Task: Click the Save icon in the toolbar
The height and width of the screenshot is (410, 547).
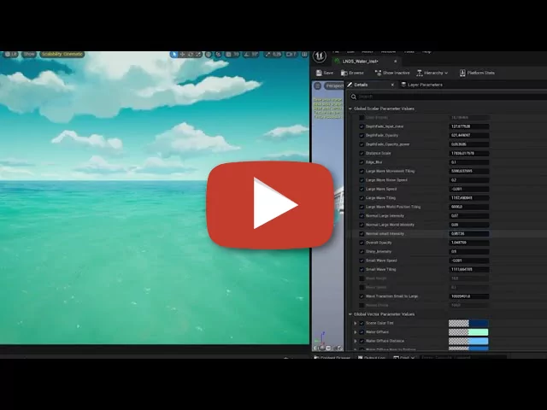Action: (319, 73)
